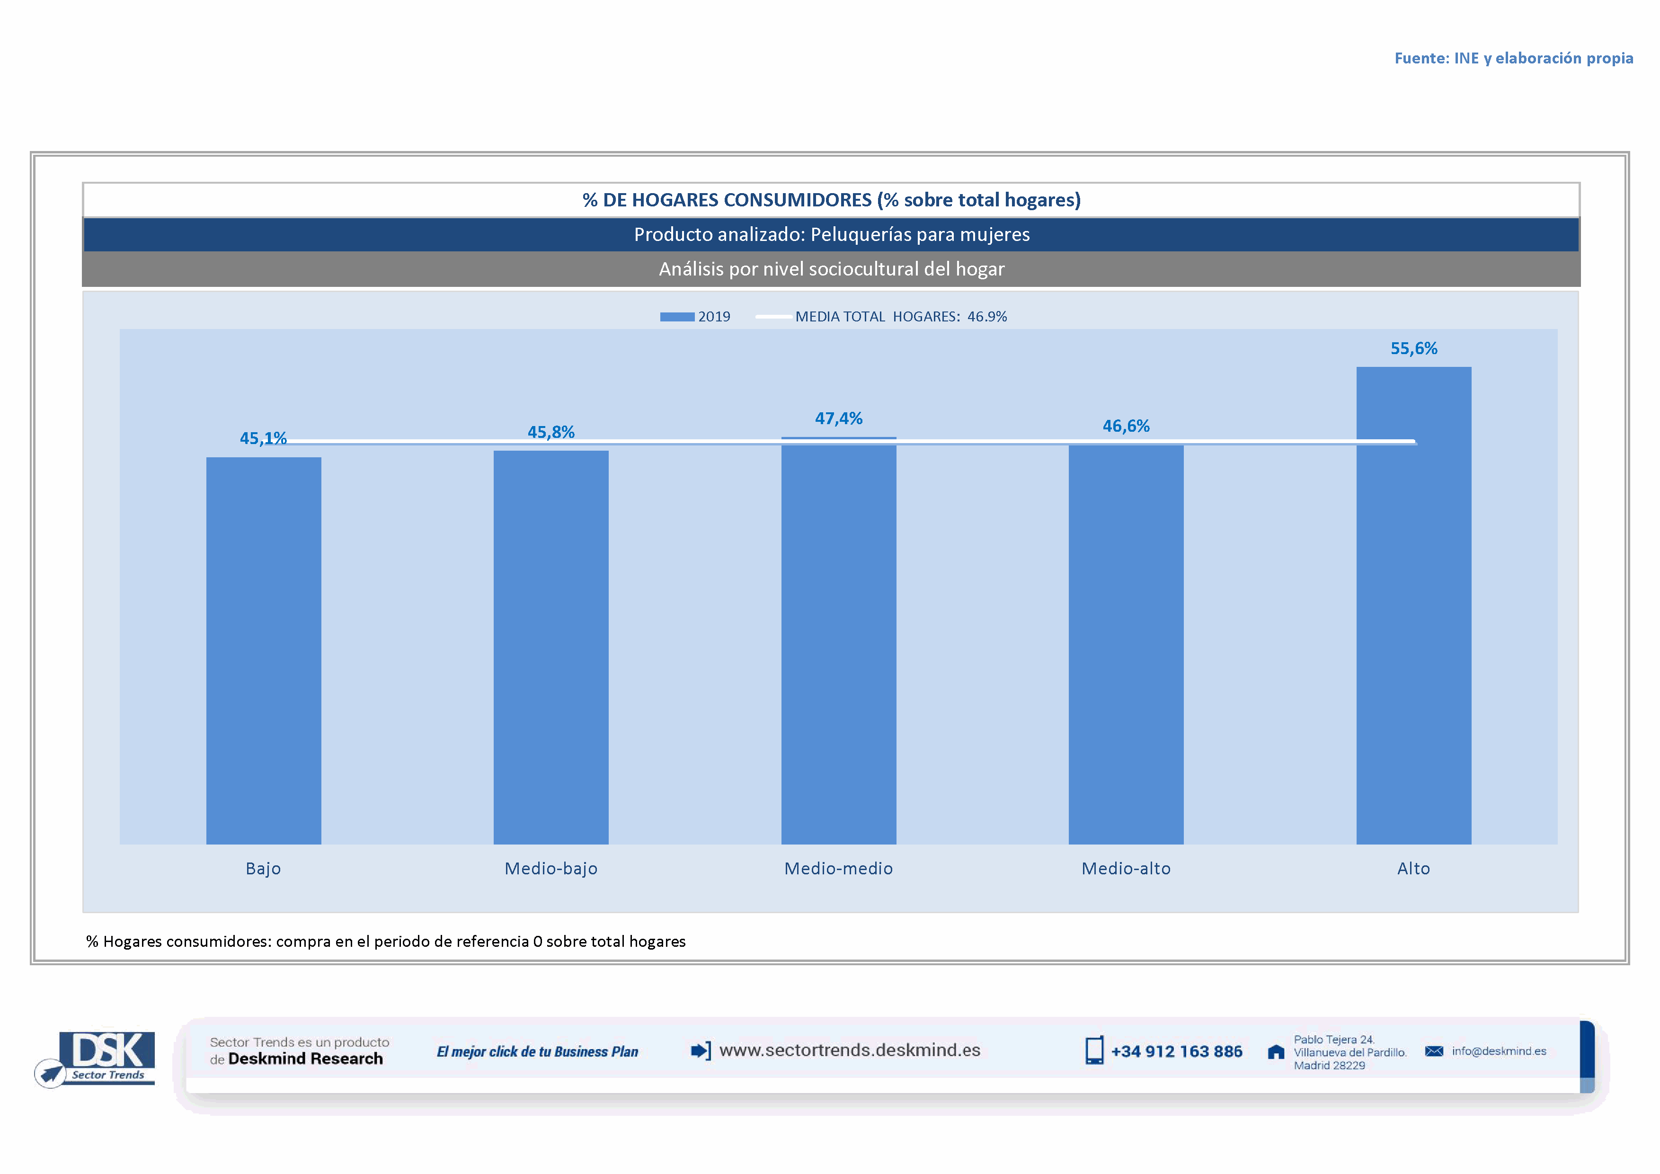Screen dimensions: 1660x1174
Task: Click the info@deskmind.es email address
Action: point(1499,1051)
